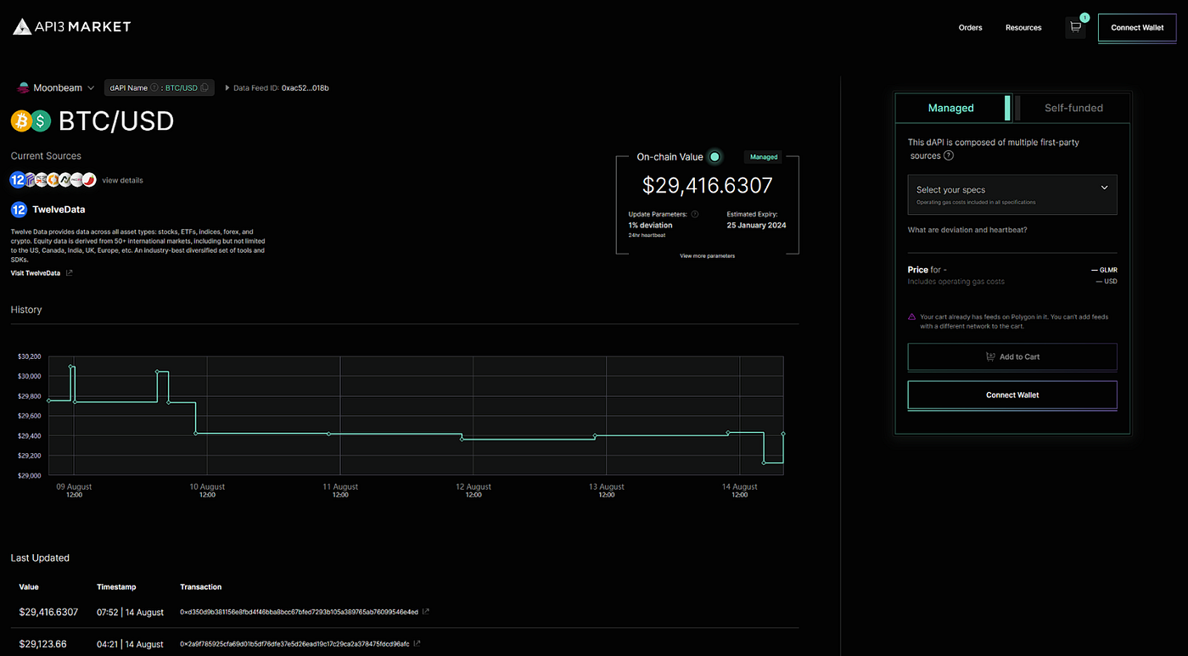The width and height of the screenshot is (1188, 656).
Task: Open the Orders menu item
Action: pos(970,28)
